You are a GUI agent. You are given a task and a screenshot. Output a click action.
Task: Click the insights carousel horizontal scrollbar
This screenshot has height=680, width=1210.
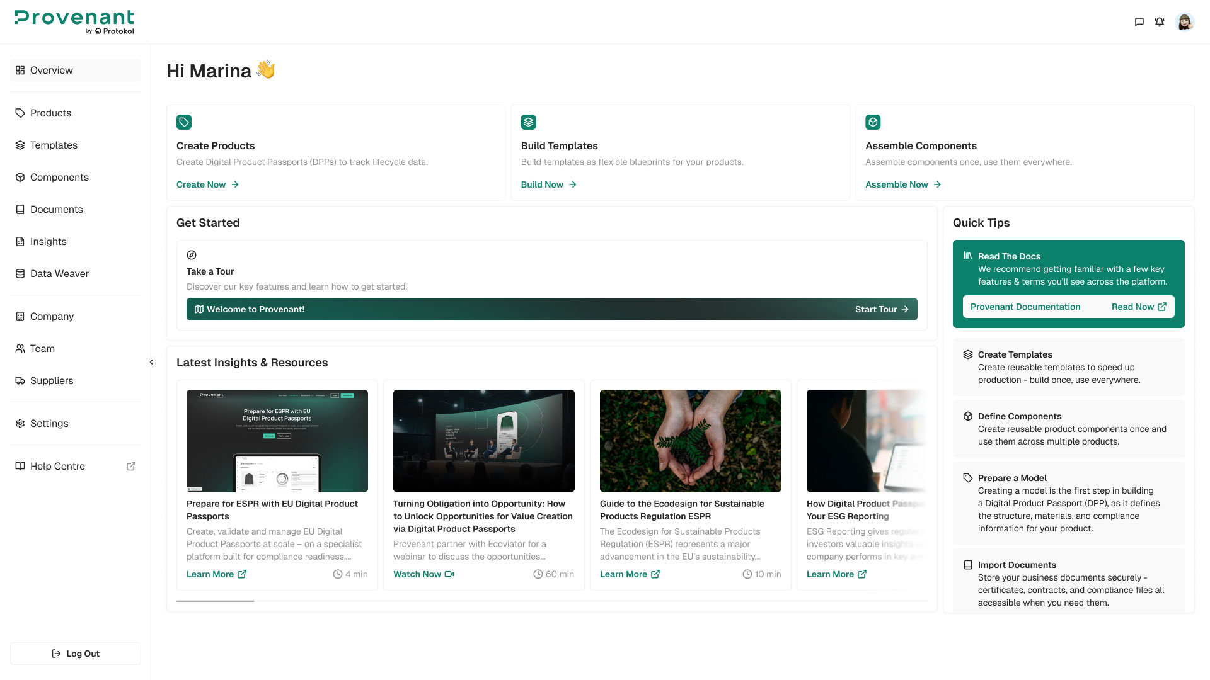pyautogui.click(x=216, y=601)
